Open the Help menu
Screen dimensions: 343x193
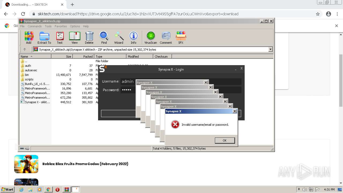click(86, 26)
